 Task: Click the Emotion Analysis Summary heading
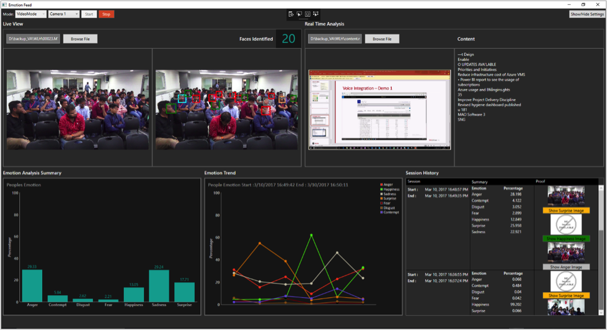click(x=32, y=173)
